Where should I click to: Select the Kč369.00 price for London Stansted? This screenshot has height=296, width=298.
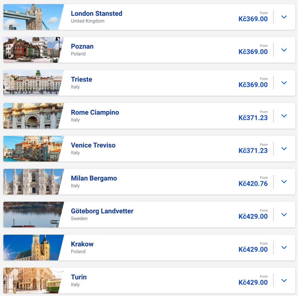[x=253, y=19]
